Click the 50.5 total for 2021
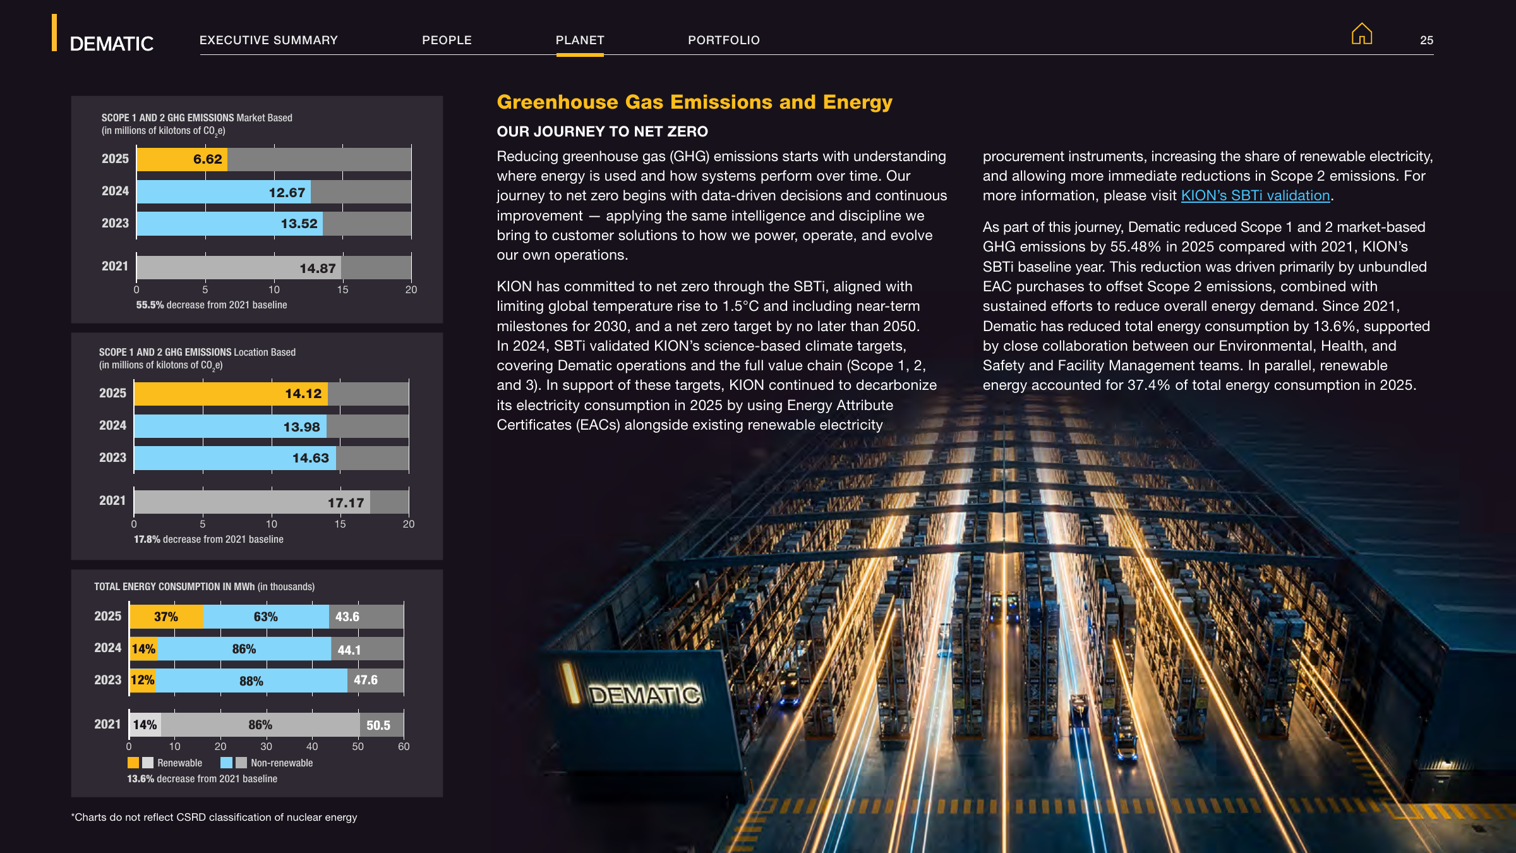Screen dimensions: 1516x853 [378, 725]
